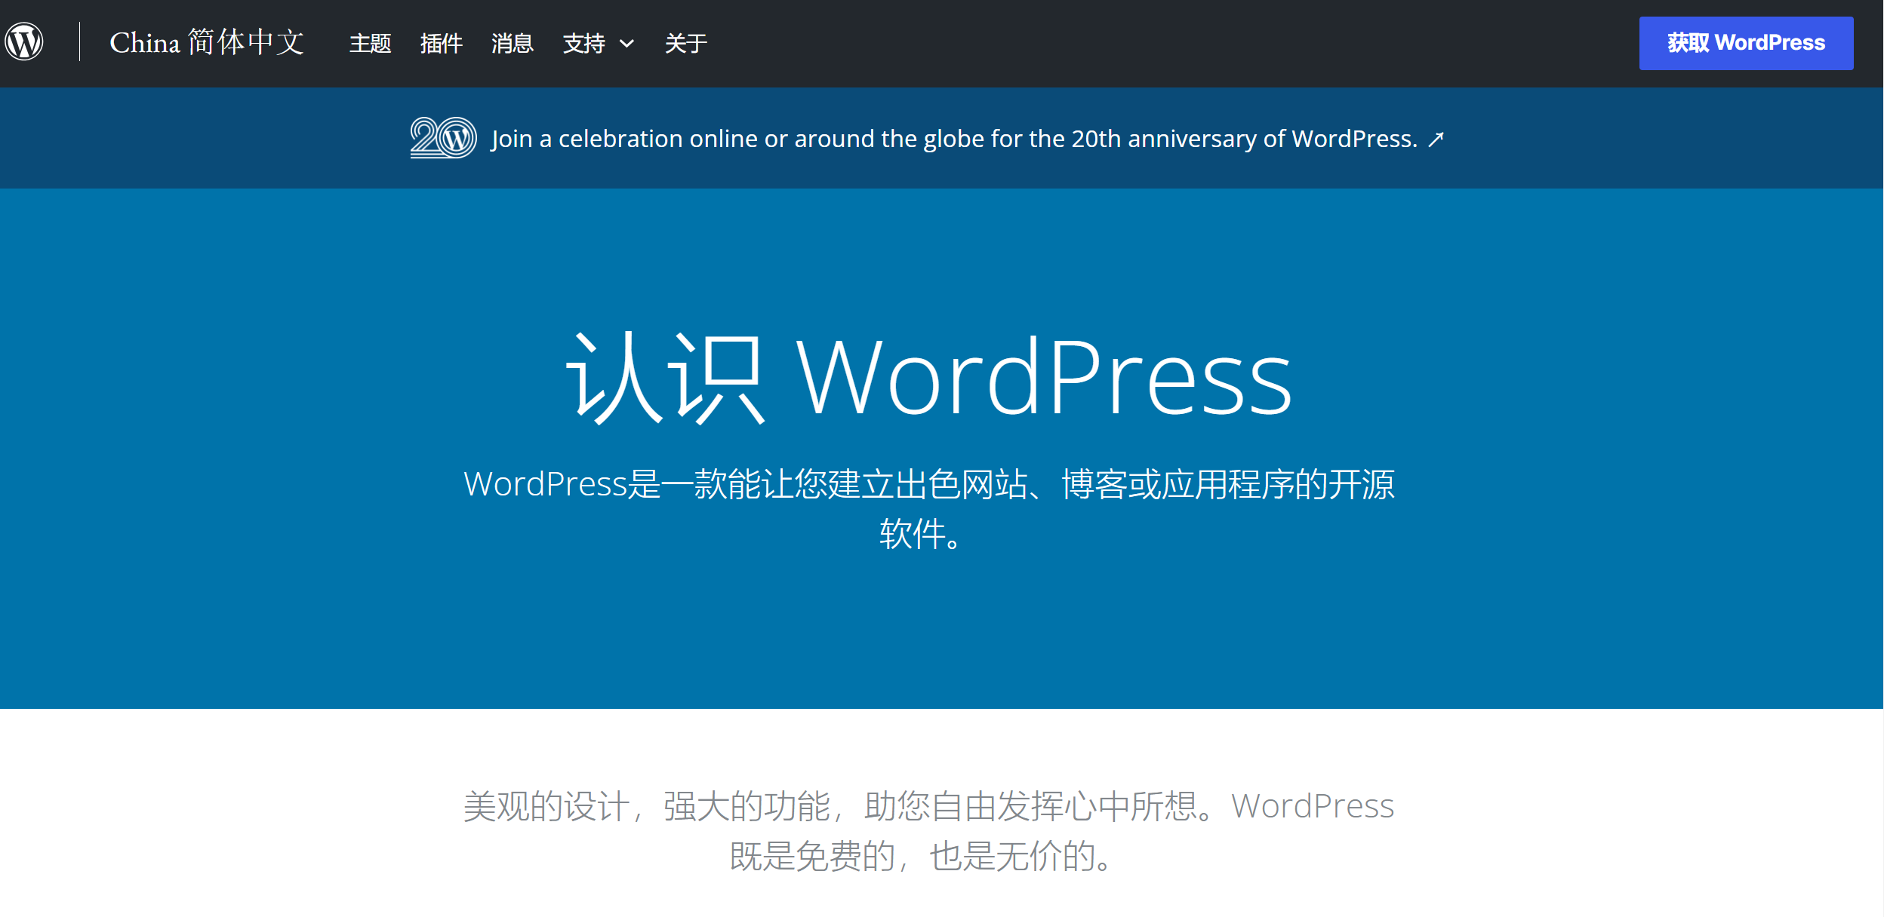Click the 20th anniversary WordPress logo icon
The image size is (1884, 917).
[x=443, y=137]
